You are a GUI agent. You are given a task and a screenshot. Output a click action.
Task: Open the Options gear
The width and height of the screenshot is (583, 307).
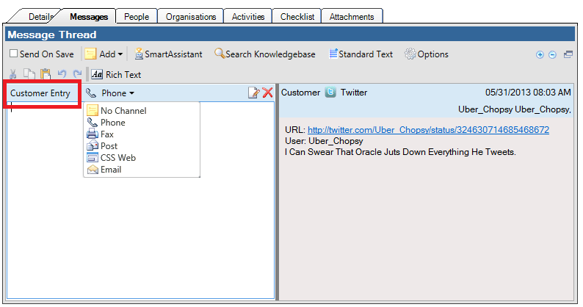410,54
